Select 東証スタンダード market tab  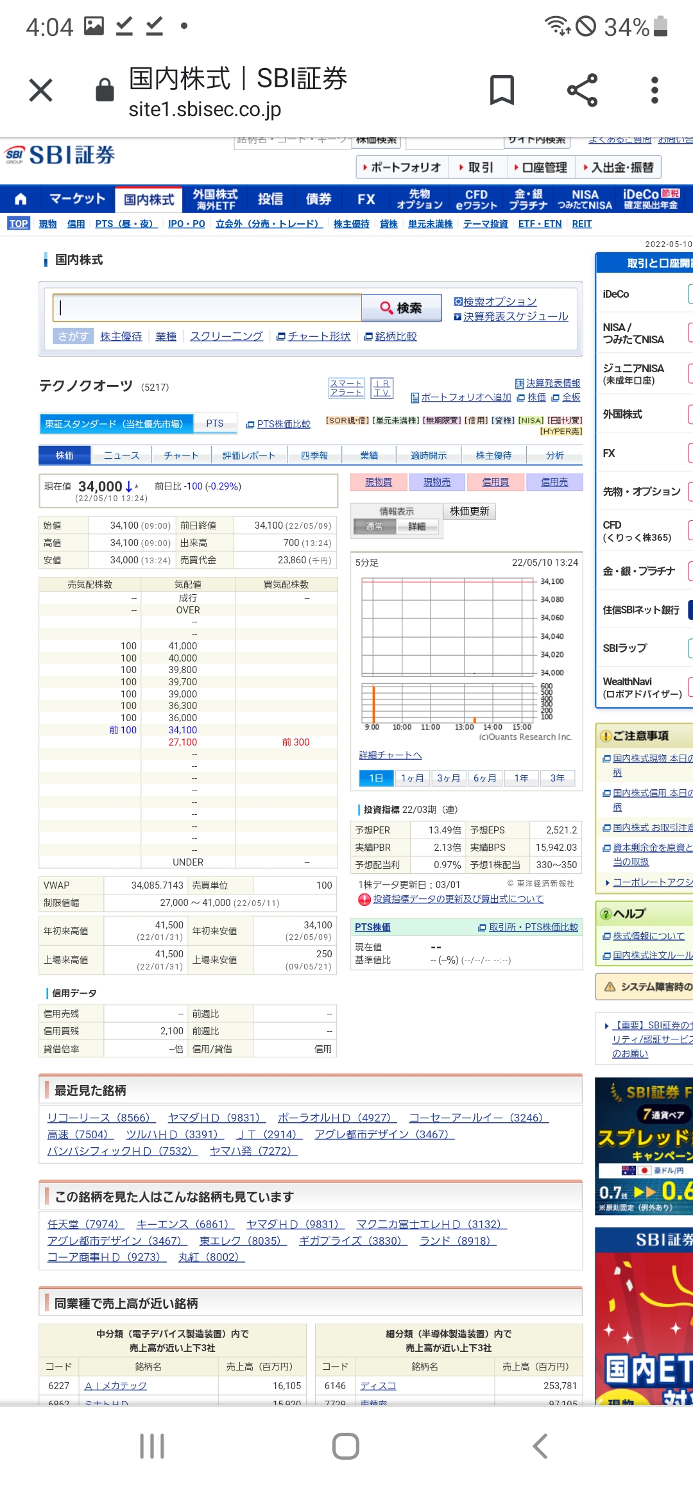coord(117,423)
